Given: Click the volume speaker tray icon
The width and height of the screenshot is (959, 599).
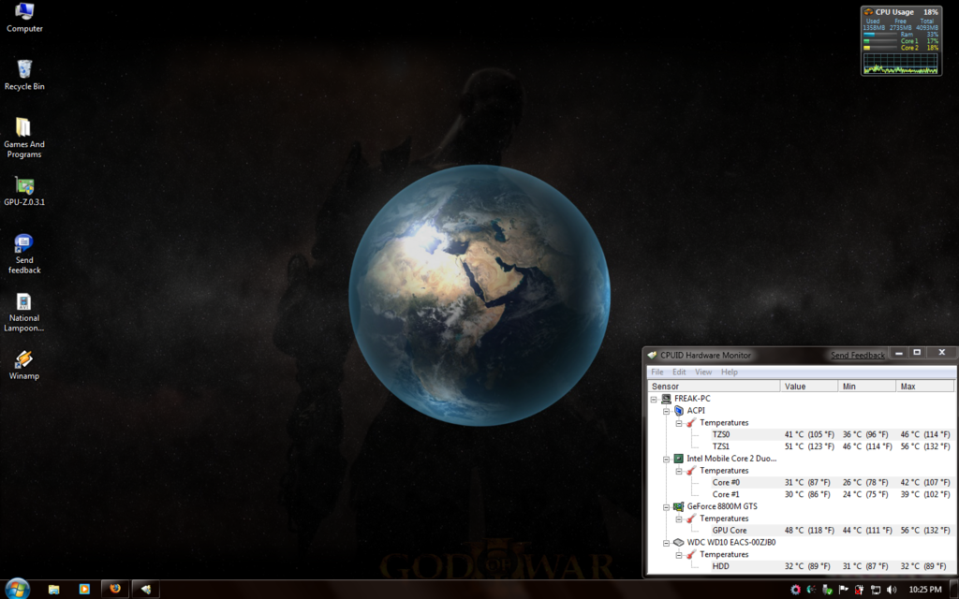Looking at the screenshot, I should [892, 590].
